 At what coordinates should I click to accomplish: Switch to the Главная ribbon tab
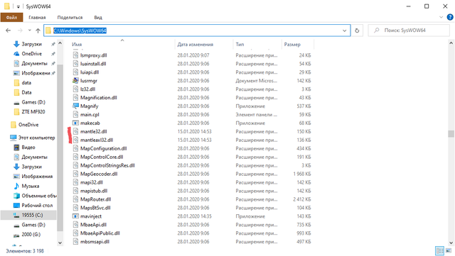37,18
